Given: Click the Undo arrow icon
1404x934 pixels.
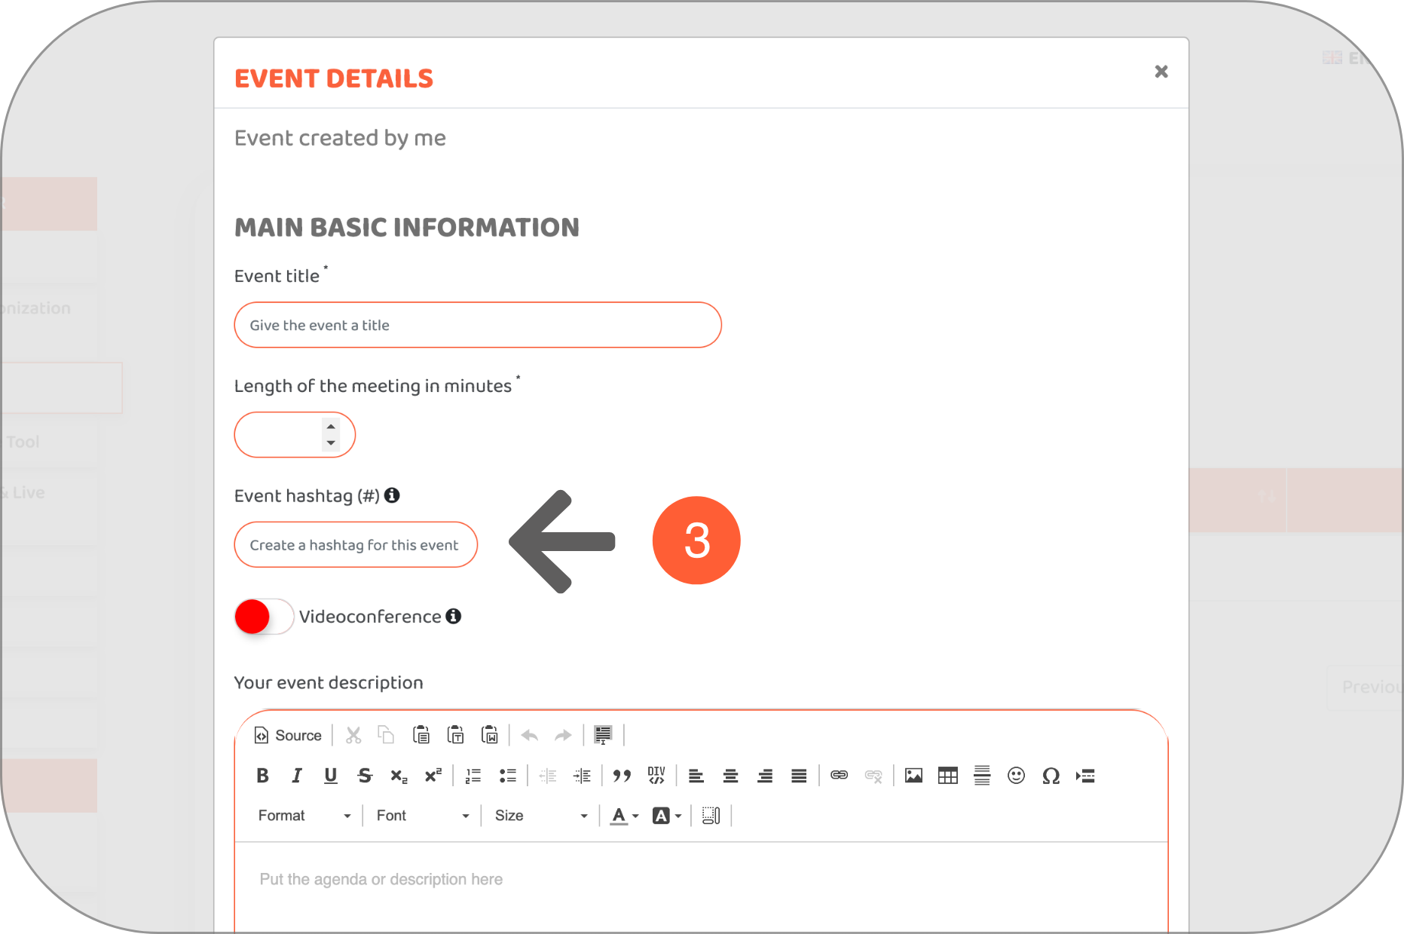Looking at the screenshot, I should click(530, 735).
